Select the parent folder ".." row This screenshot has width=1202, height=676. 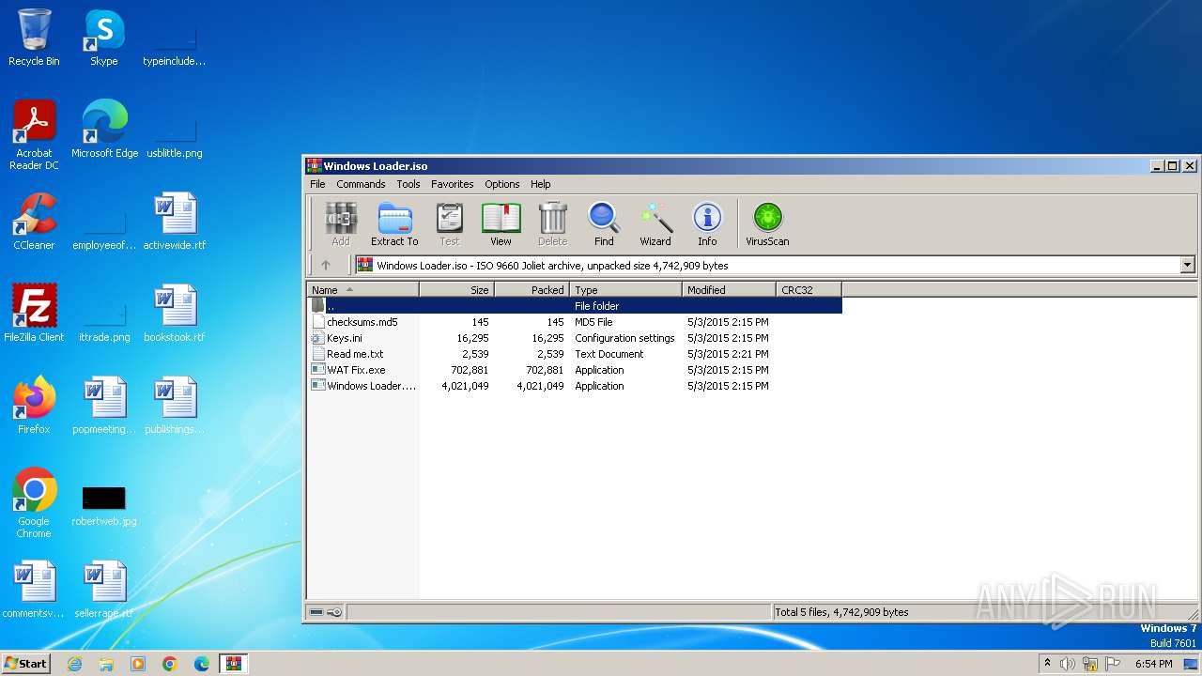pyautogui.click(x=575, y=306)
